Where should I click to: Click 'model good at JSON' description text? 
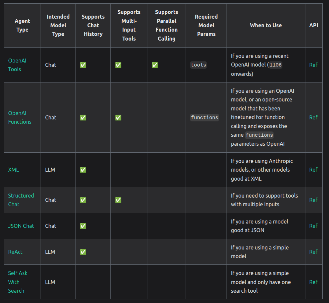[x=259, y=226]
